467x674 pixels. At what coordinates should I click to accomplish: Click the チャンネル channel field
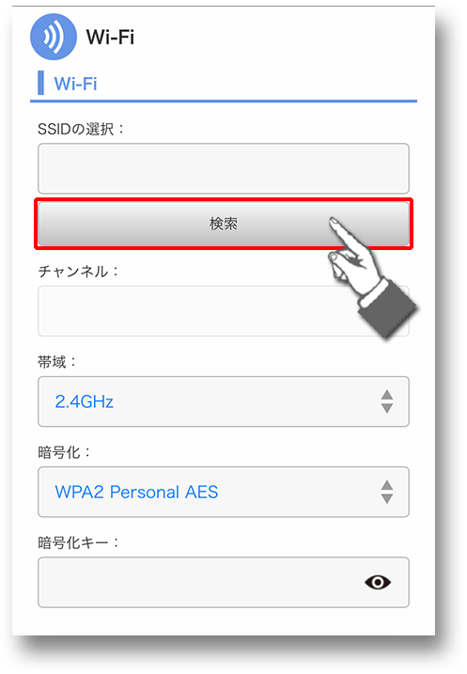[x=224, y=311]
